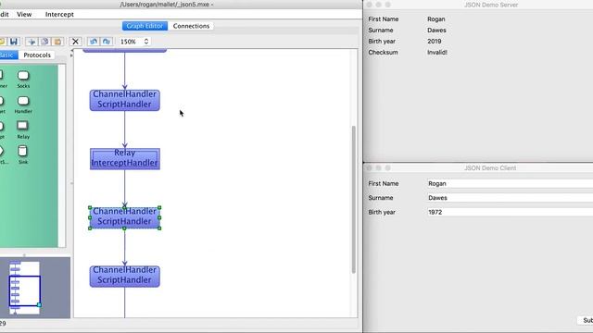Click the JSON Demo Client window title

click(x=490, y=168)
